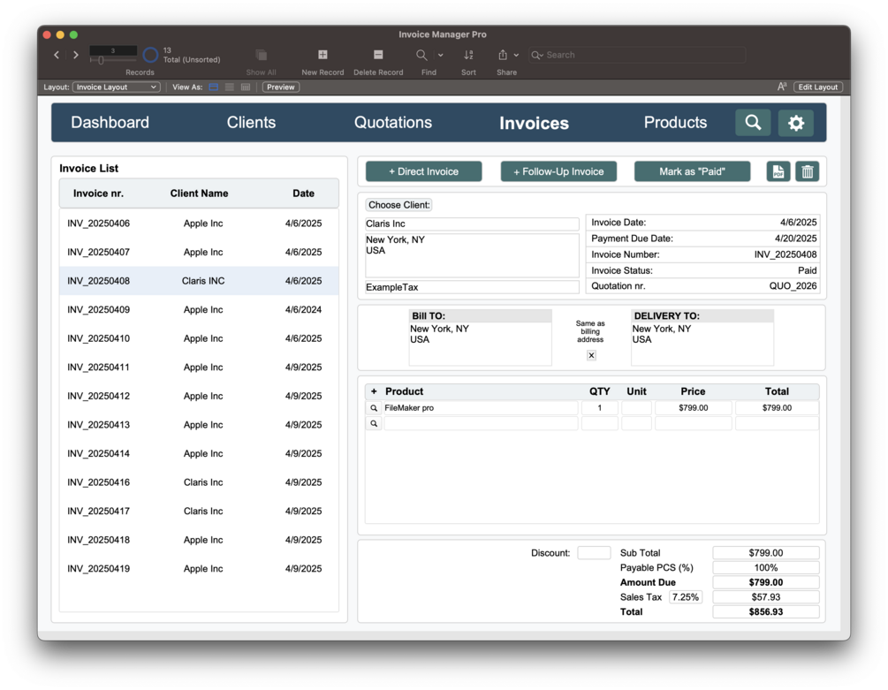Open the Clients tab
Image resolution: width=888 pixels, height=690 pixels.
251,122
